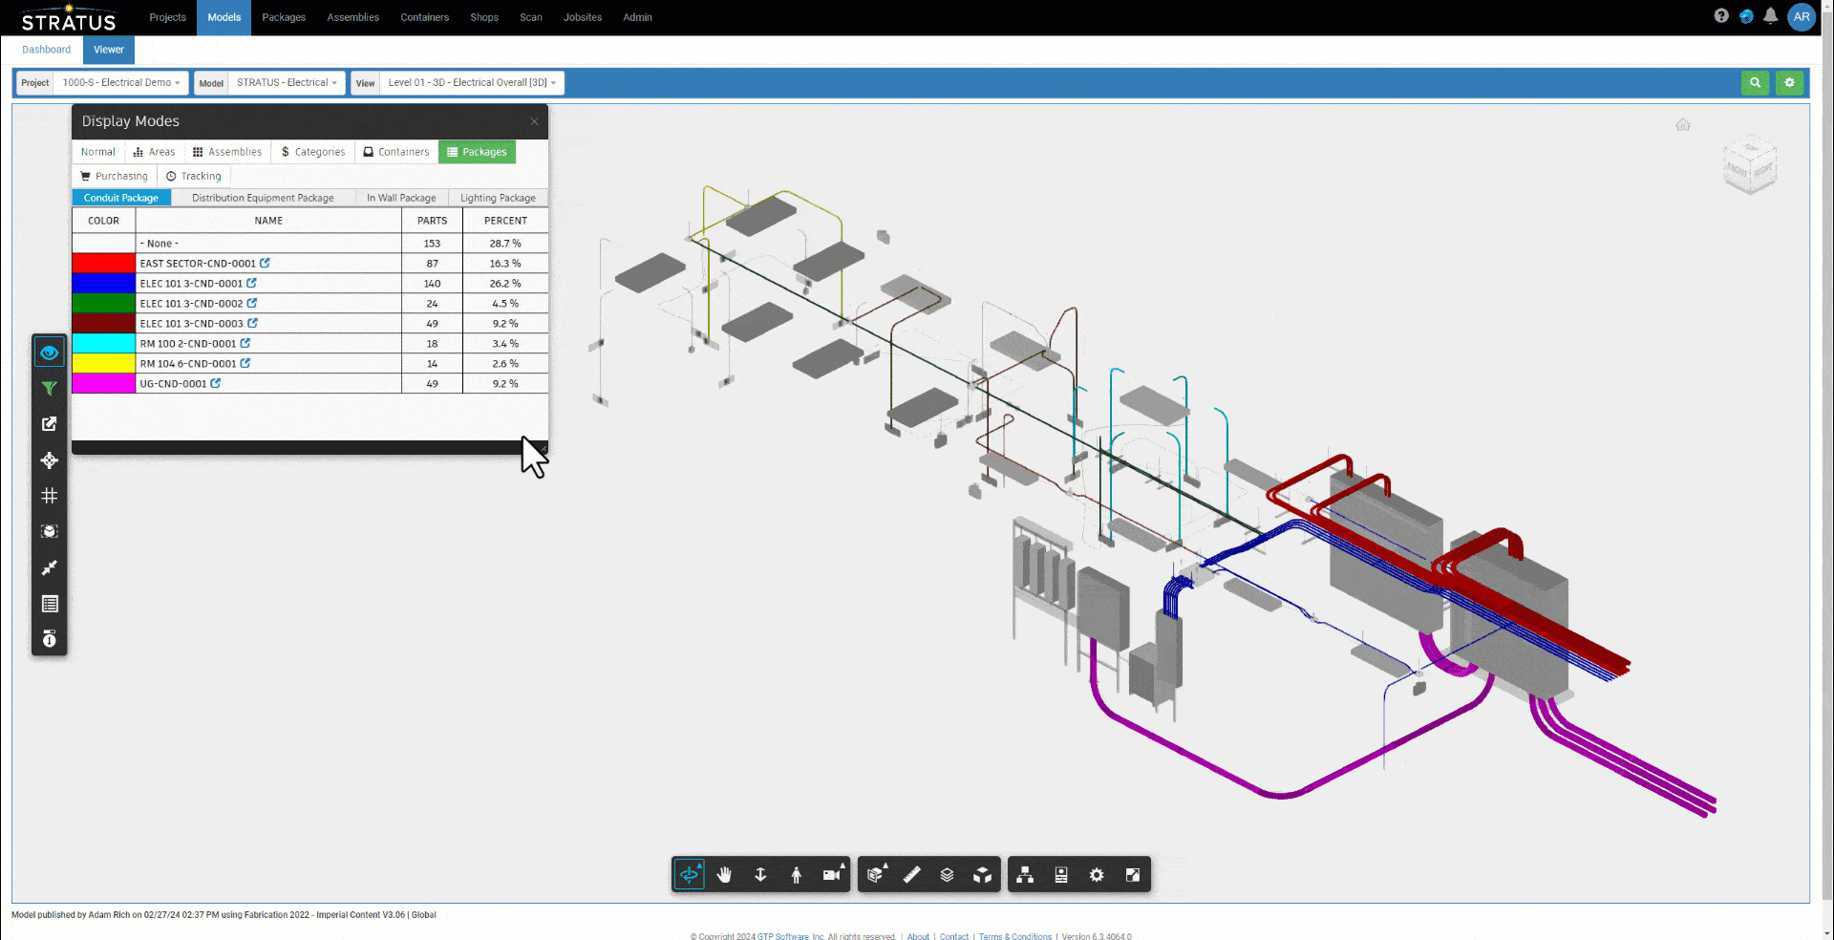Click the grid icon in the left sidebar
1834x940 pixels.
[x=49, y=496]
